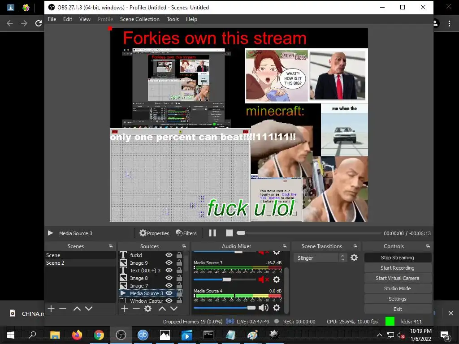459x344 pixels.
Task: Click Media Source 3 volume slider
Action: point(225,279)
